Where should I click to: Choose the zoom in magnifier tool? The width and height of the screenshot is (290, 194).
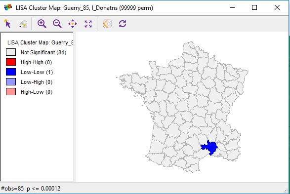[x=42, y=24]
